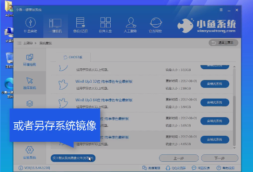Click the version info icon VER[11.5.44.1230]
253x172 pixels.
pos(20,168)
